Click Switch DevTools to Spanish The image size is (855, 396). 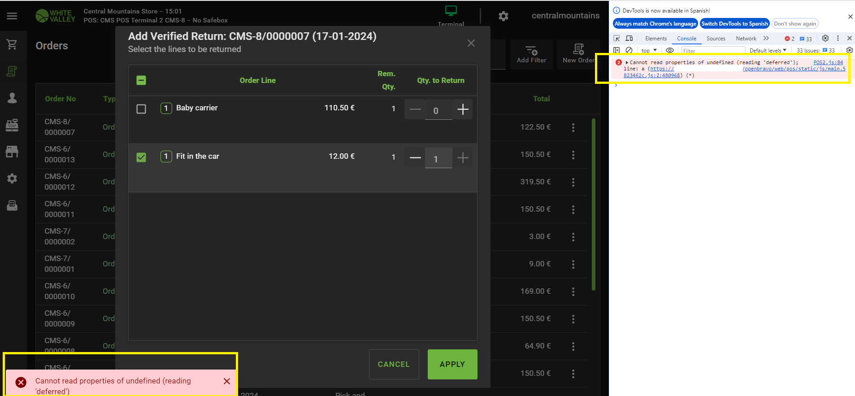[x=735, y=24]
